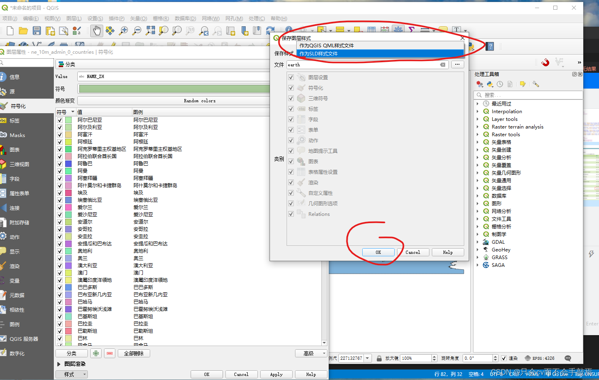Uncheck the Relations category checkbox

coord(291,214)
